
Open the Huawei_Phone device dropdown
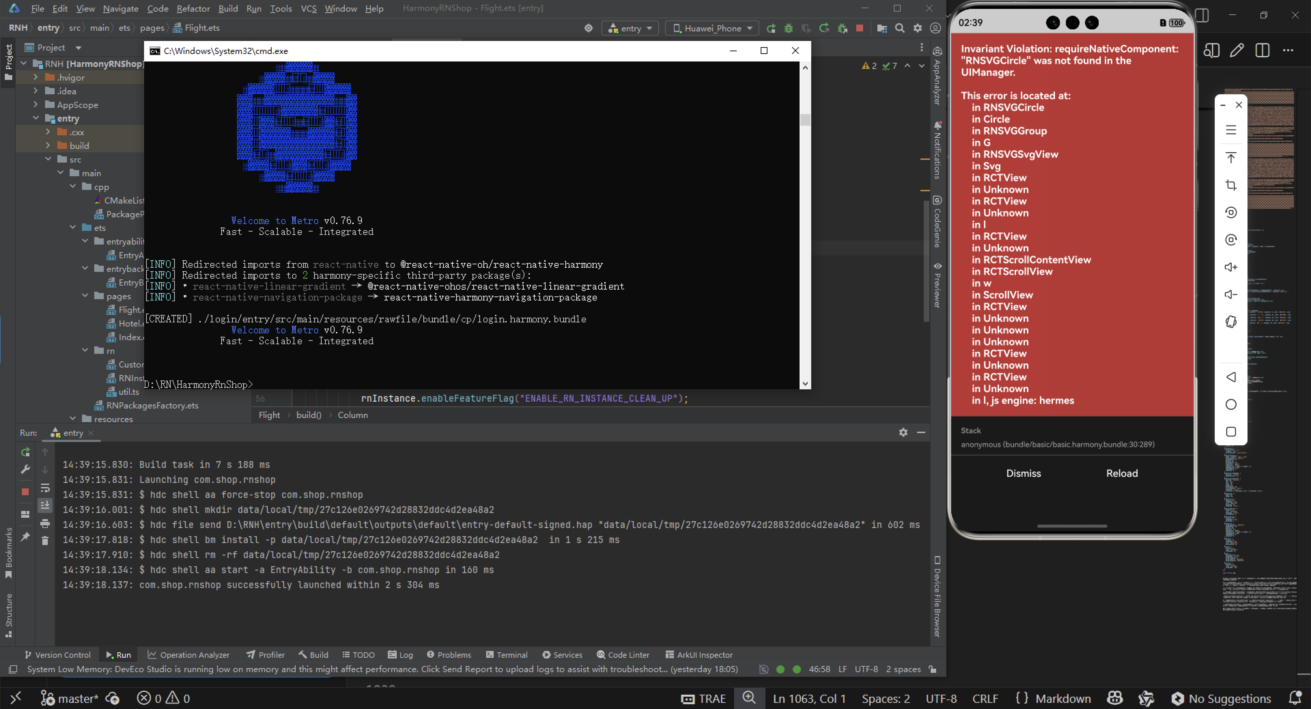click(x=712, y=28)
